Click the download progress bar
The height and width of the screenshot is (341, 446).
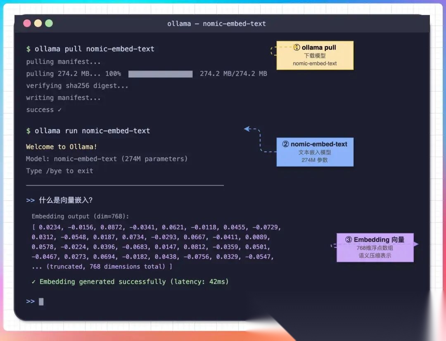point(160,74)
